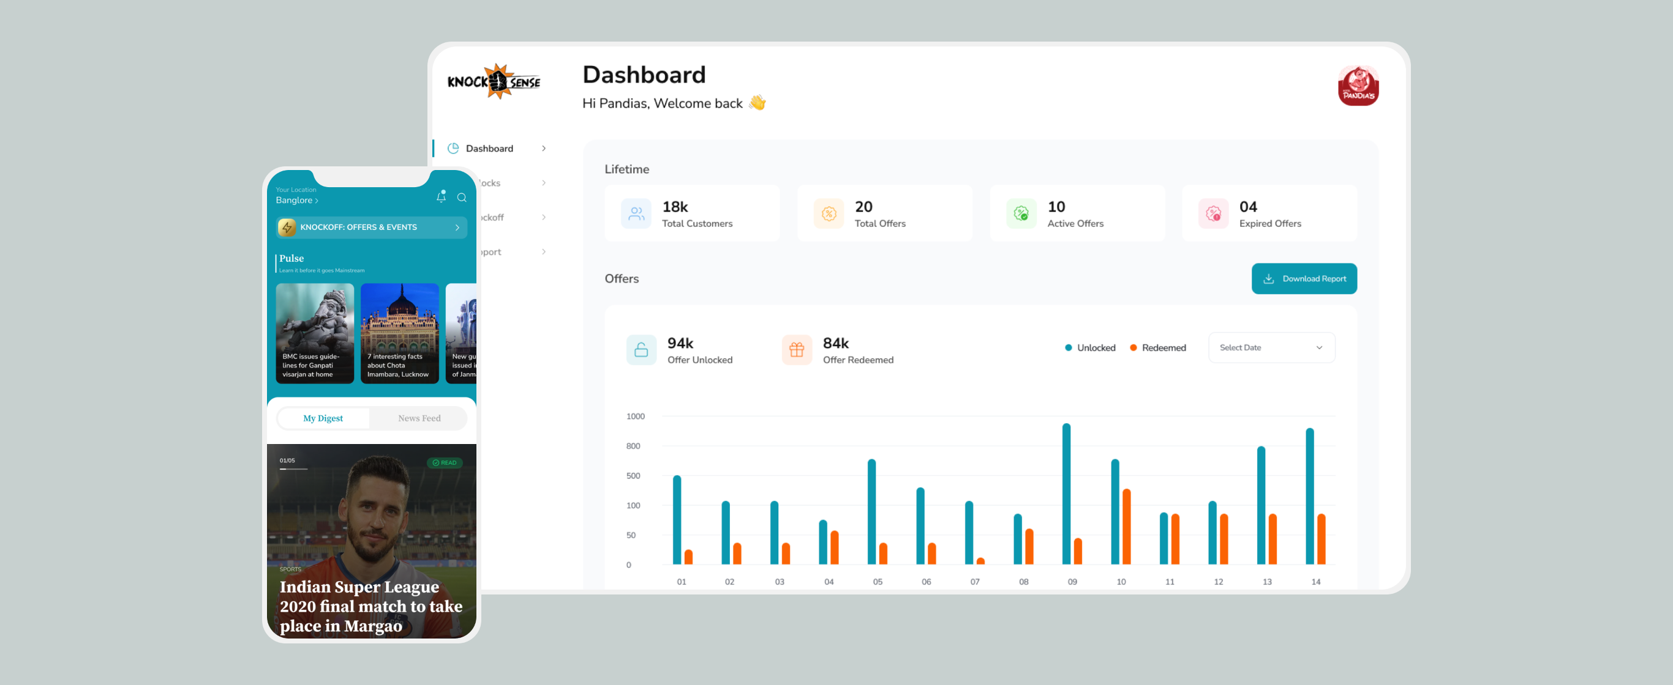
Task: Switch to the My Digest tab
Action: click(x=323, y=418)
